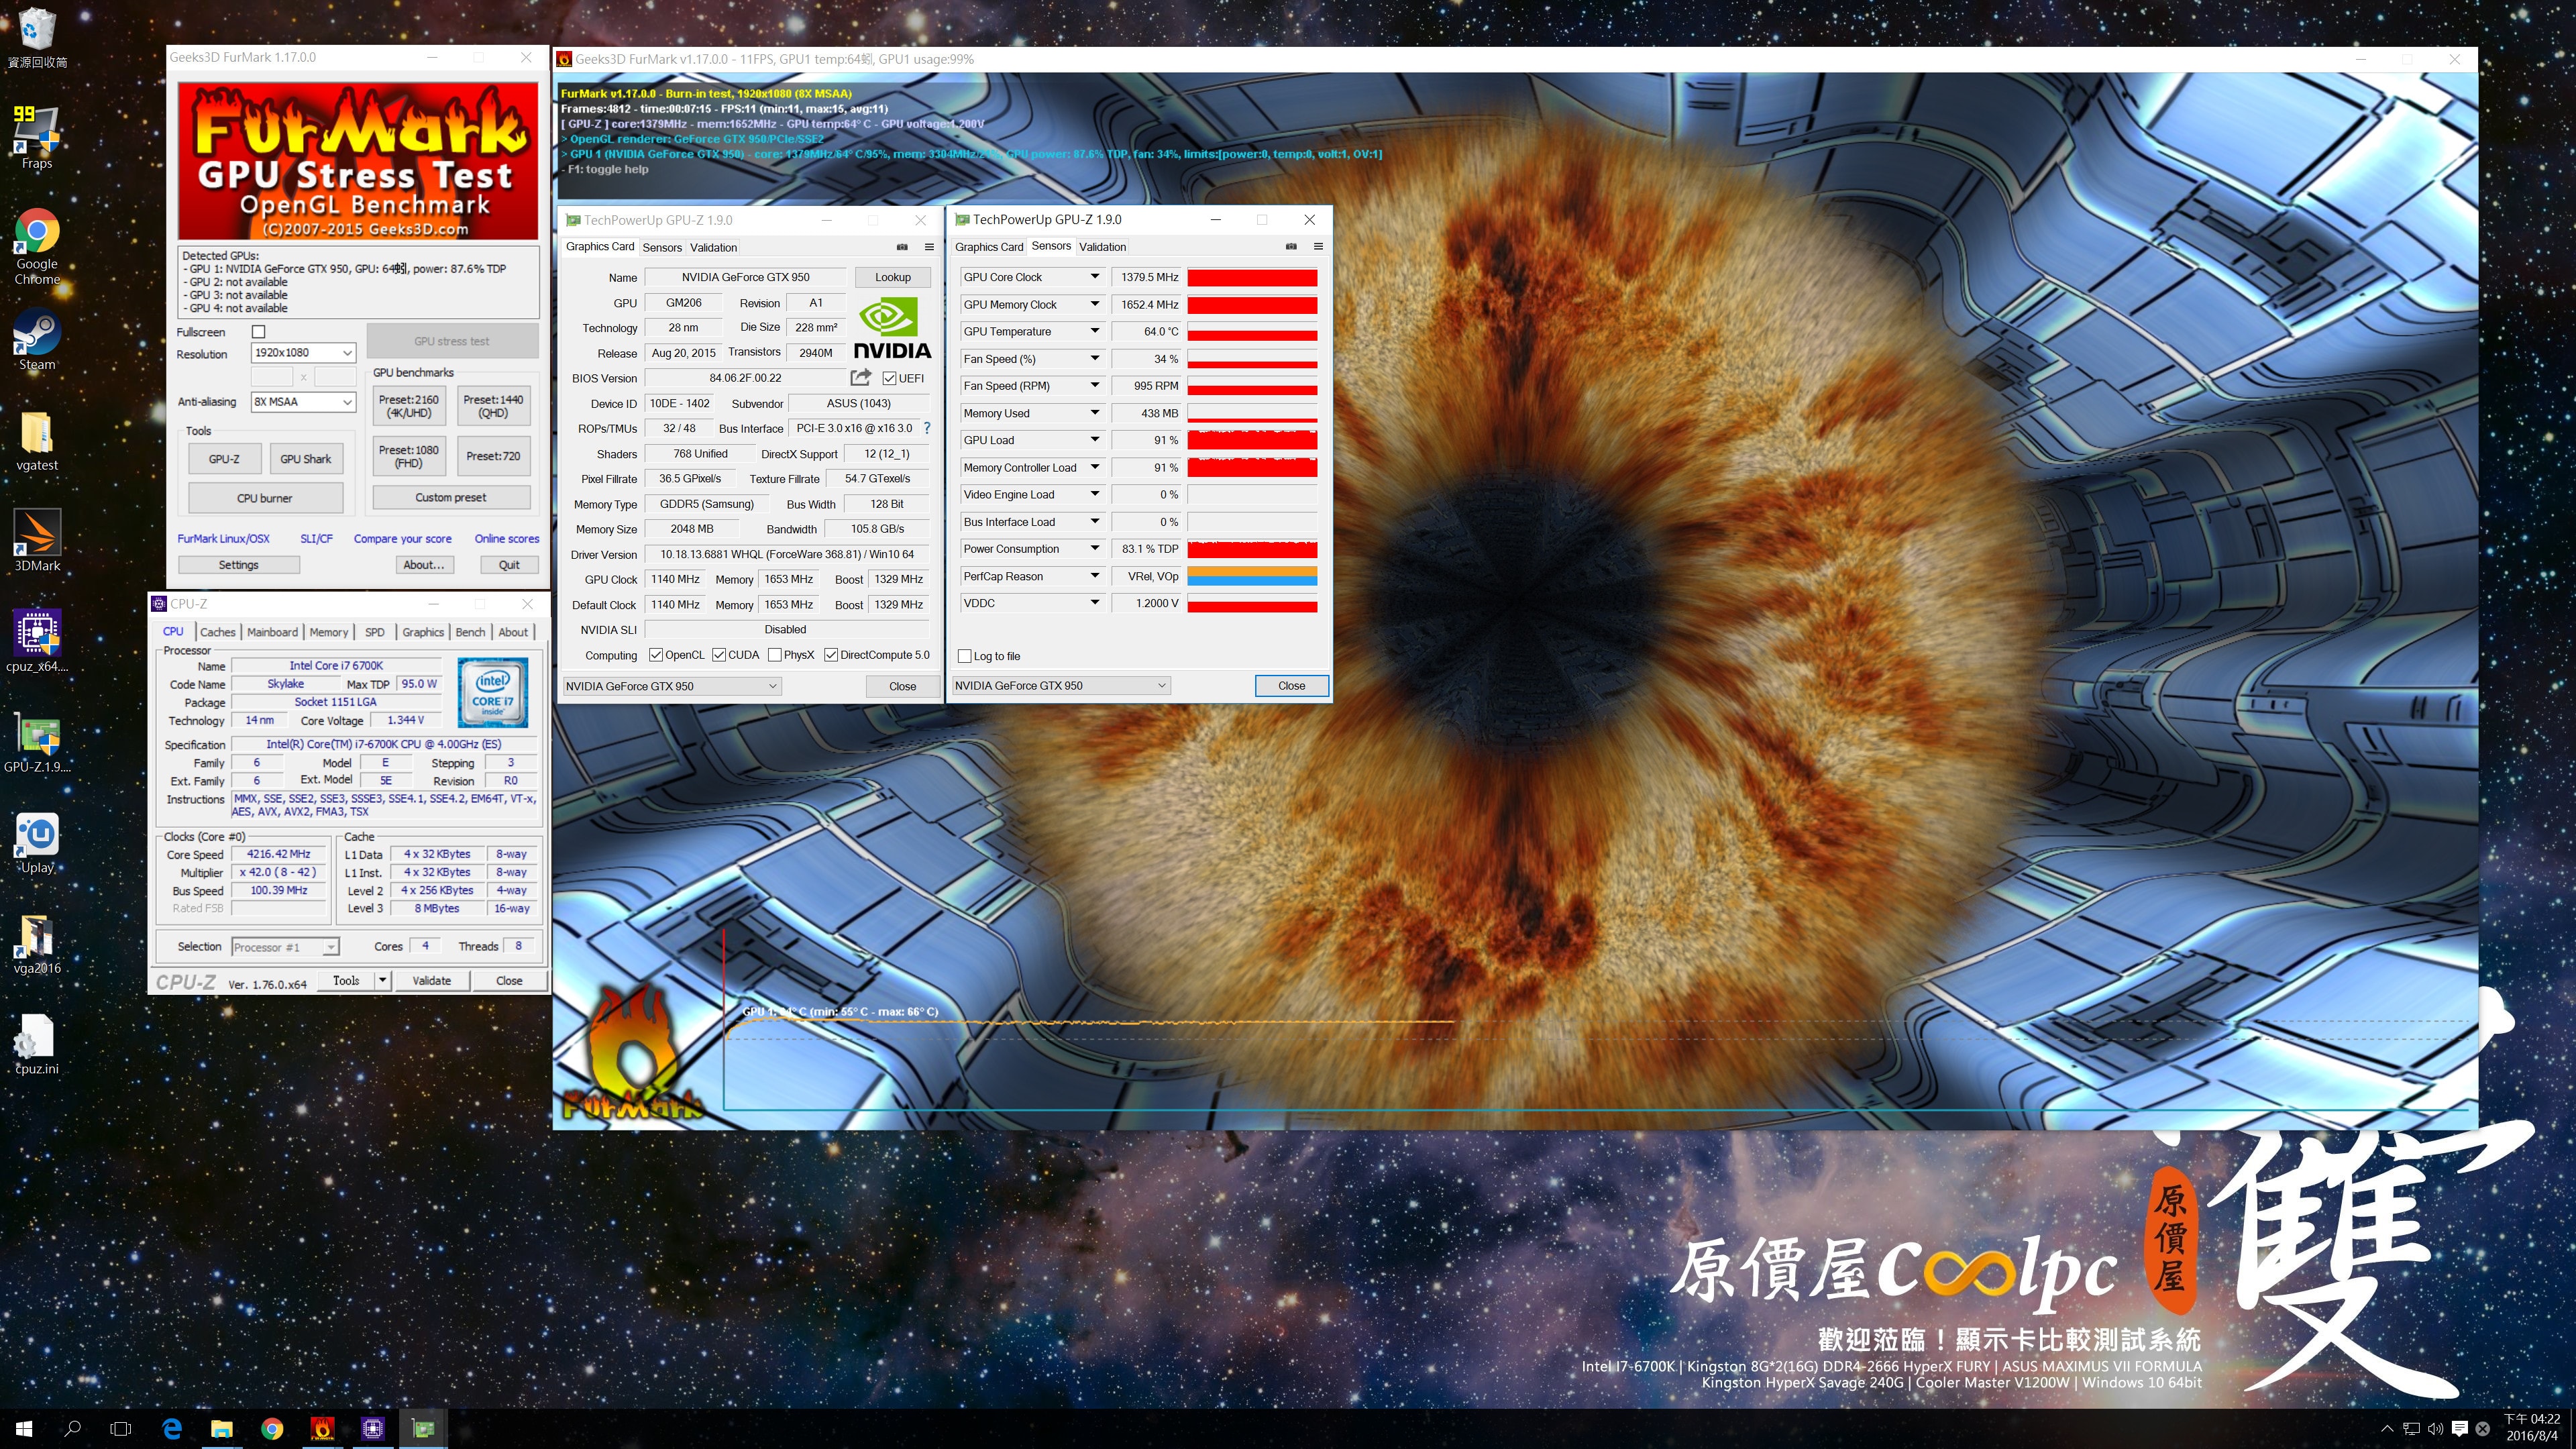Click the Intel Core i7 logo in CPU-Z
This screenshot has height=1449, width=2576.
[492, 692]
